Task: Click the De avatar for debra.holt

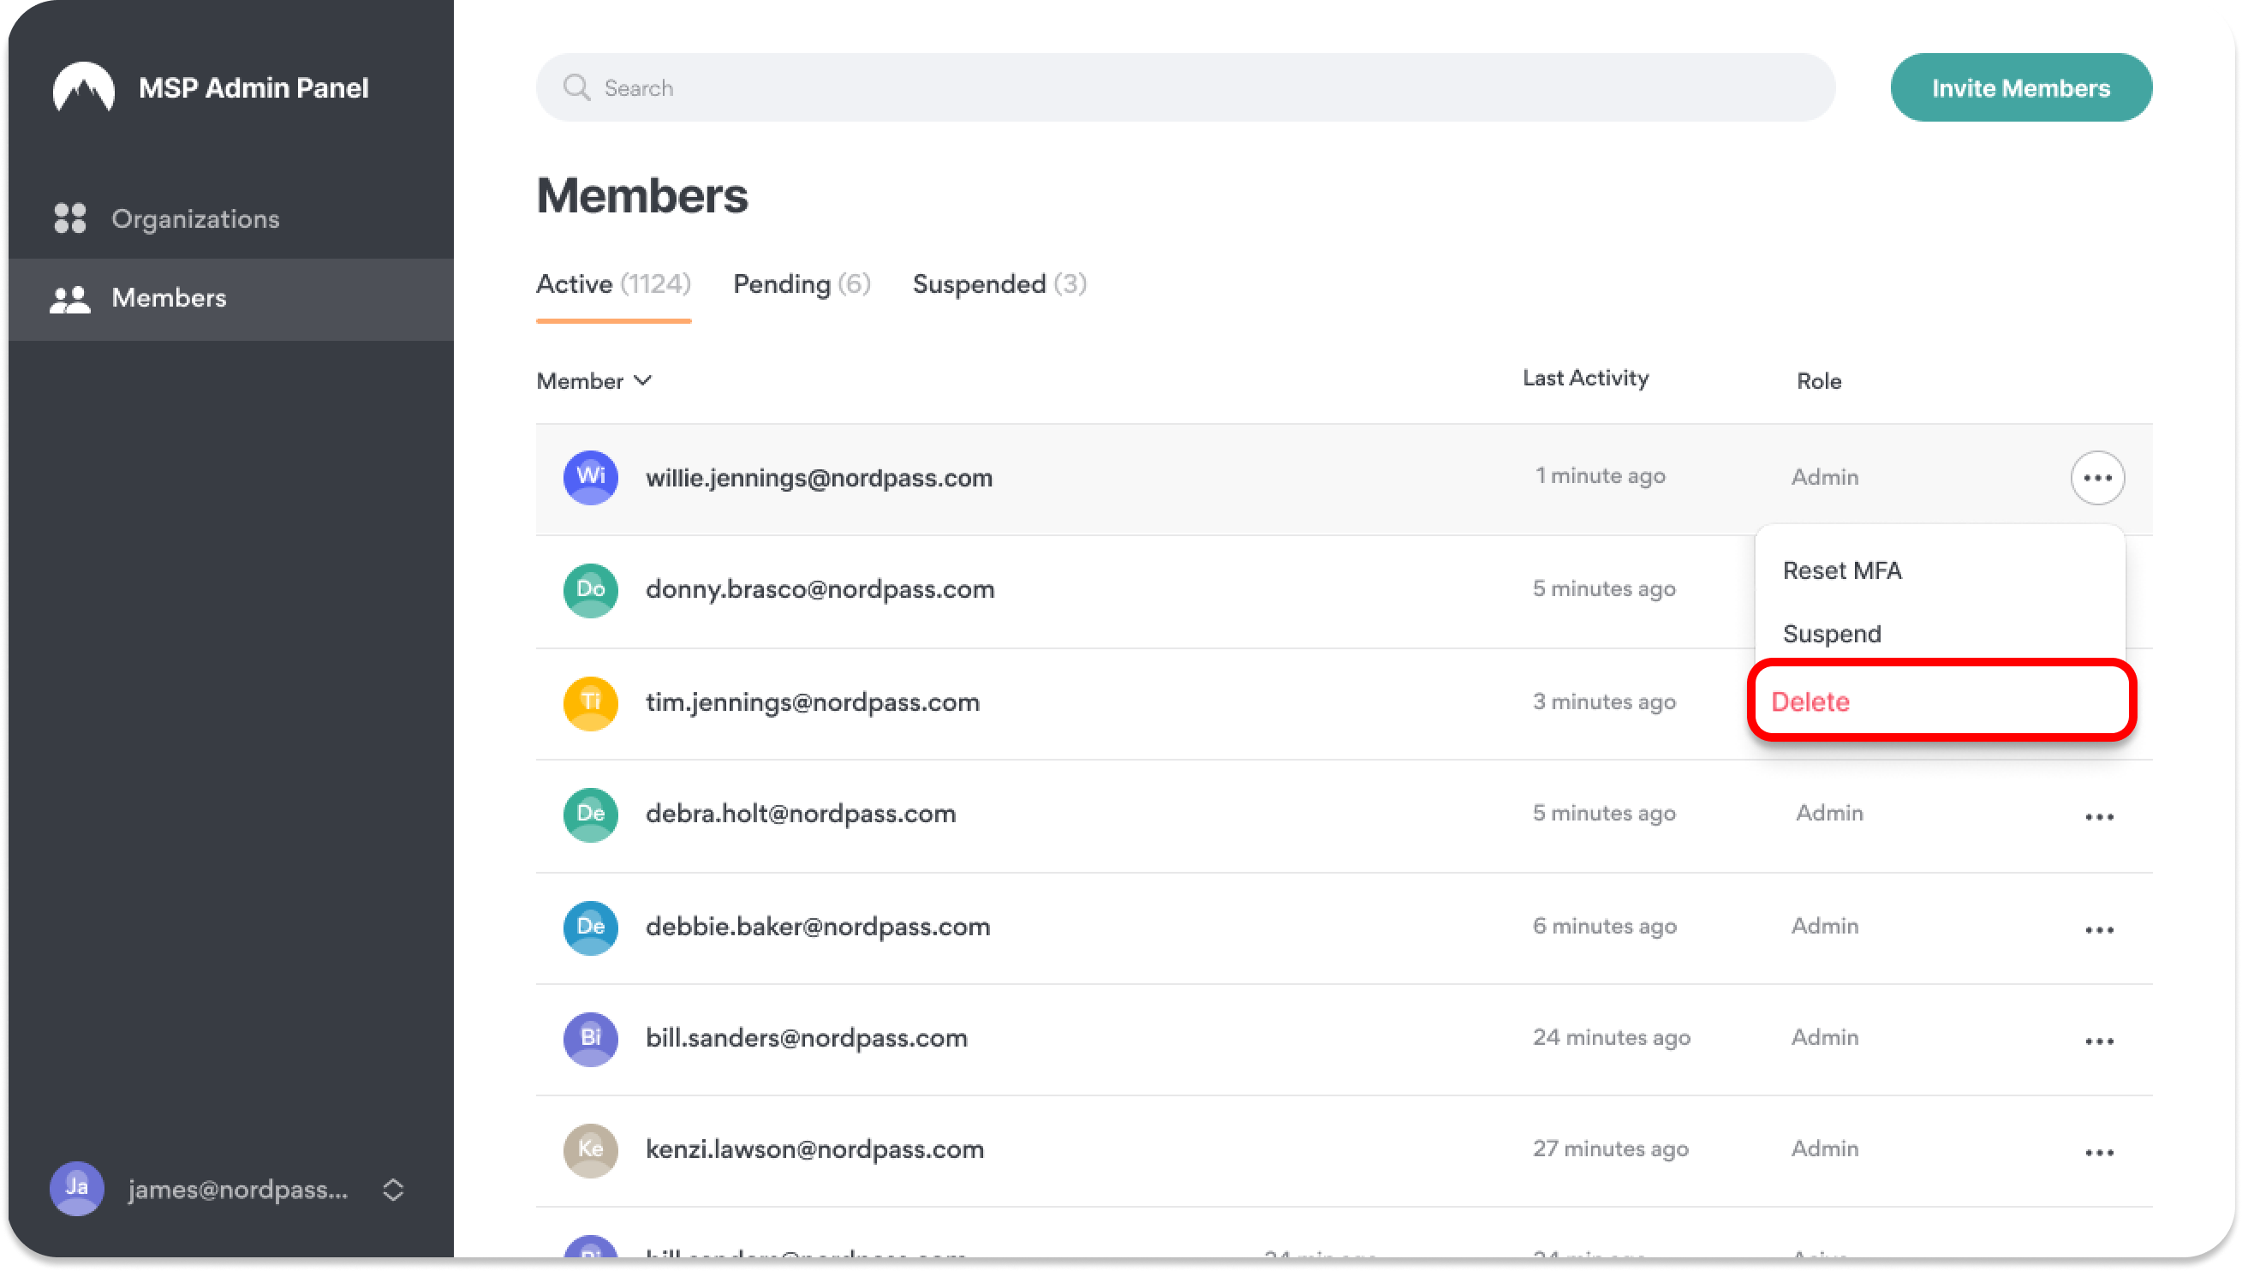Action: tap(591, 815)
